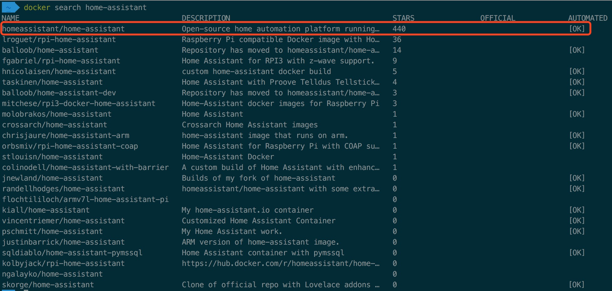This screenshot has height=291, width=612.
Task: Click [OK] in hnicolaisen/home-assistant row
Action: 577,71
